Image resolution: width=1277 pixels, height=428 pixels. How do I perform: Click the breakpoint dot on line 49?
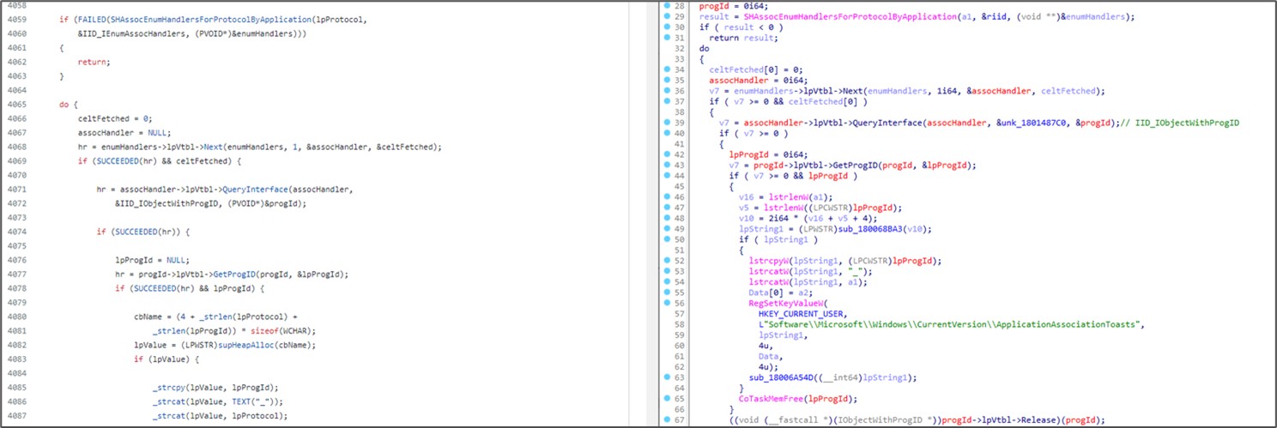tap(668, 228)
